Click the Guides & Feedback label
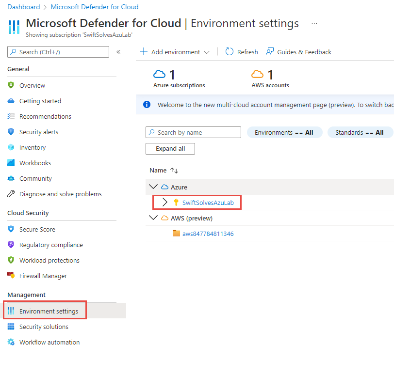The height and width of the screenshot is (376, 394). pos(304,52)
